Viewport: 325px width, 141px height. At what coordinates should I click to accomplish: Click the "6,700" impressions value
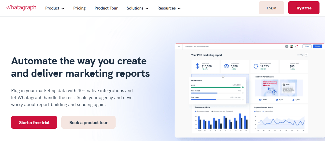point(234,66)
